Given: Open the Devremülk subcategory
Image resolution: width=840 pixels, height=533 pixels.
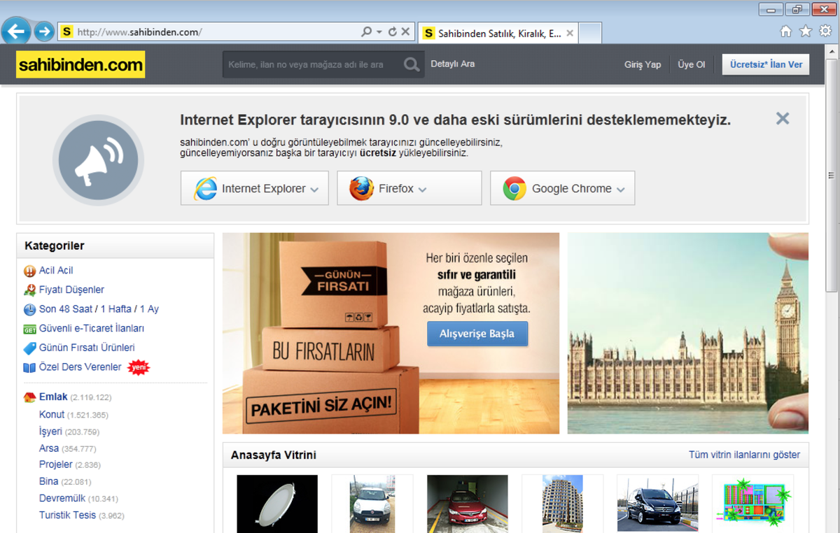Looking at the screenshot, I should coord(62,498).
